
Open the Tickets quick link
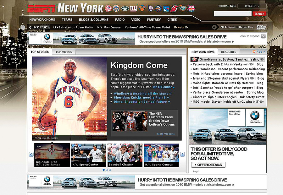[179, 27]
